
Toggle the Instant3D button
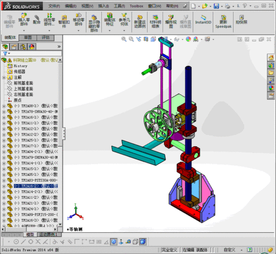click(x=203, y=20)
